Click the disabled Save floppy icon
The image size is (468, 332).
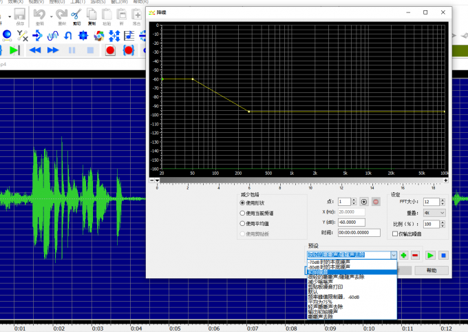20,14
